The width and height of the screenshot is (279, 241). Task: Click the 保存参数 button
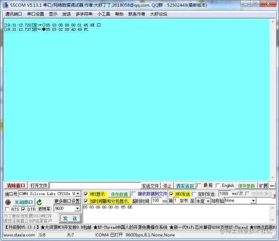point(246,186)
